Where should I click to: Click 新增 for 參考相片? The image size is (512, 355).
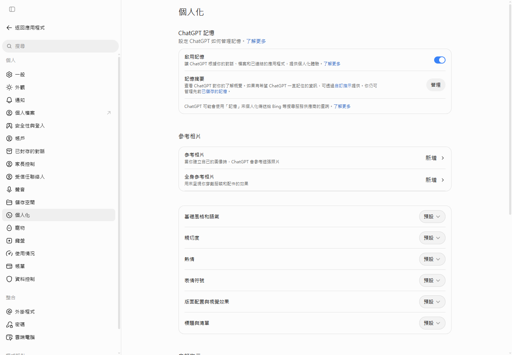pos(435,158)
